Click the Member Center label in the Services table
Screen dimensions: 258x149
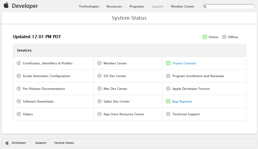[115, 63]
